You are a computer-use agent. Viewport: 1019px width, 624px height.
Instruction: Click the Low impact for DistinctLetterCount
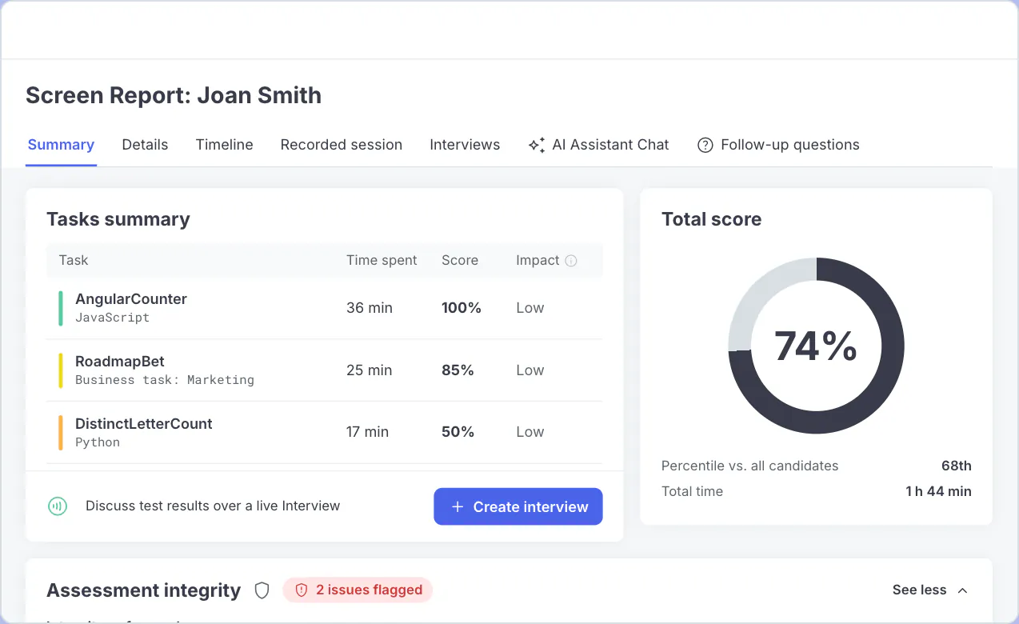click(530, 432)
